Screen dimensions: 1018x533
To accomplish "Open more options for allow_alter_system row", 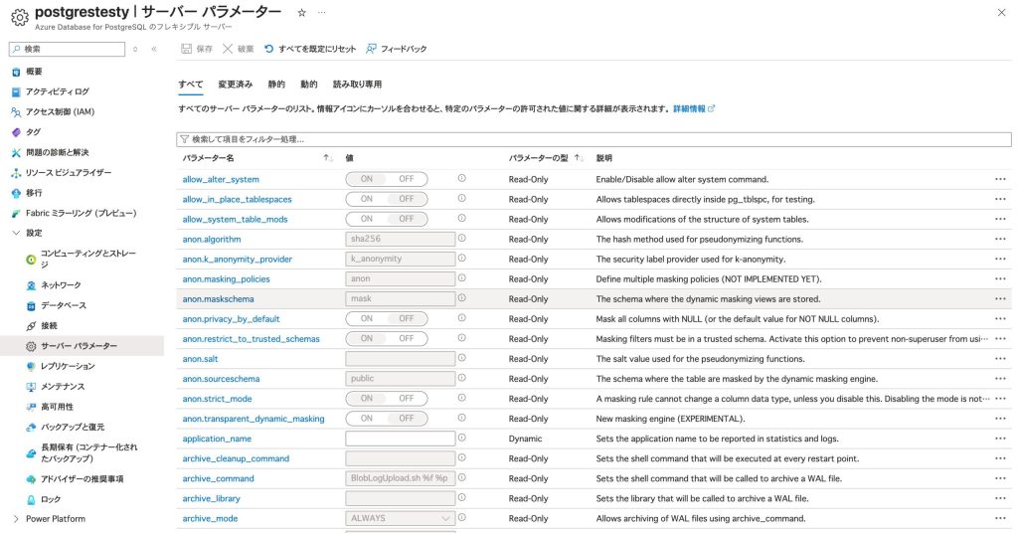I will pyautogui.click(x=1000, y=179).
